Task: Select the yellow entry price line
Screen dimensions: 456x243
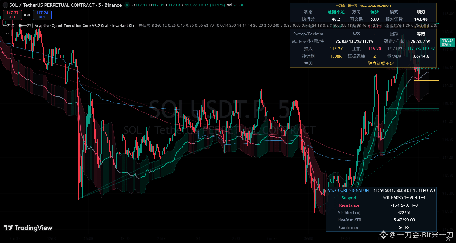Action: [x=427, y=80]
